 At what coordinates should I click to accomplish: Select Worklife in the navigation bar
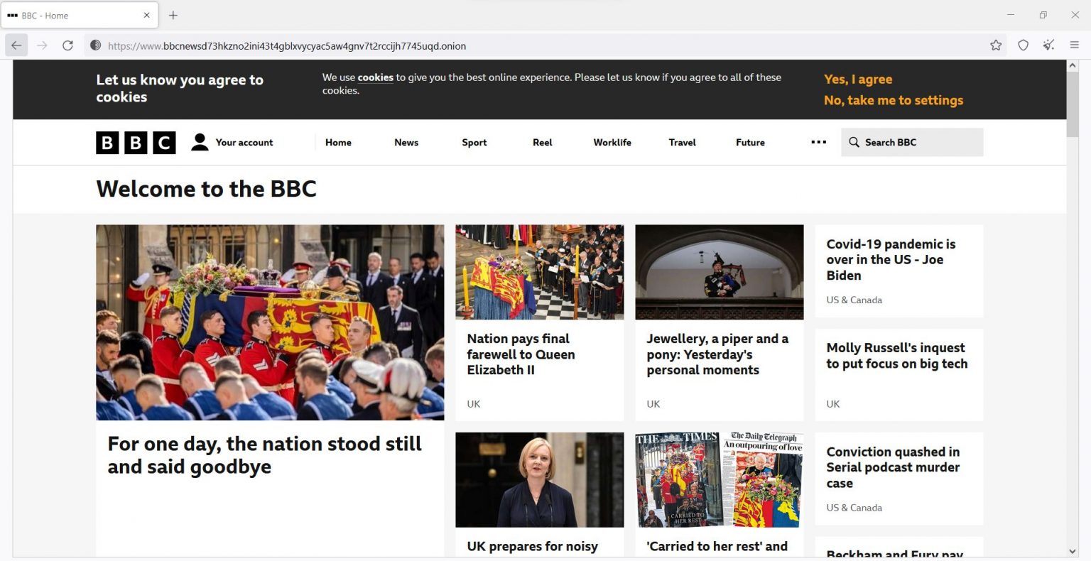pos(612,142)
